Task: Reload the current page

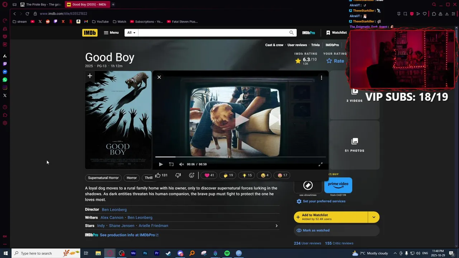Action: [27, 14]
